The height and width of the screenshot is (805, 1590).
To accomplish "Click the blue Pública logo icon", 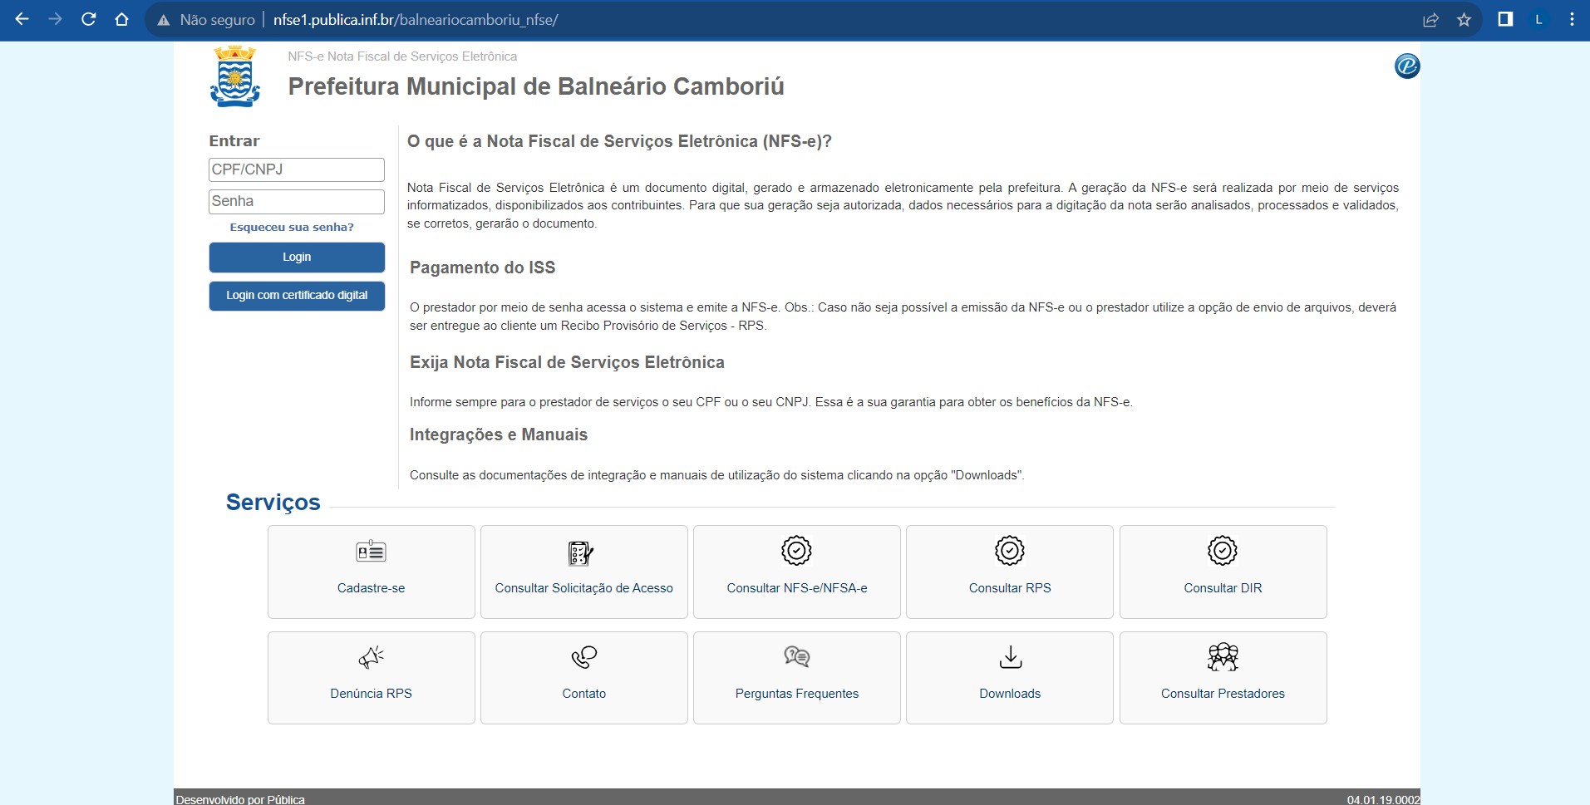I will 1407,66.
